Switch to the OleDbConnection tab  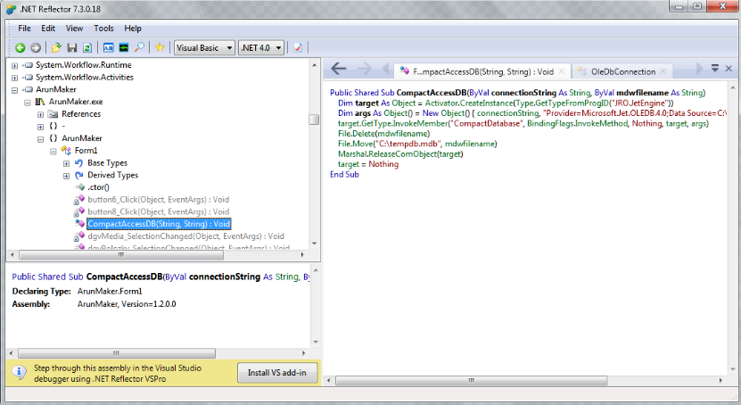(x=622, y=71)
